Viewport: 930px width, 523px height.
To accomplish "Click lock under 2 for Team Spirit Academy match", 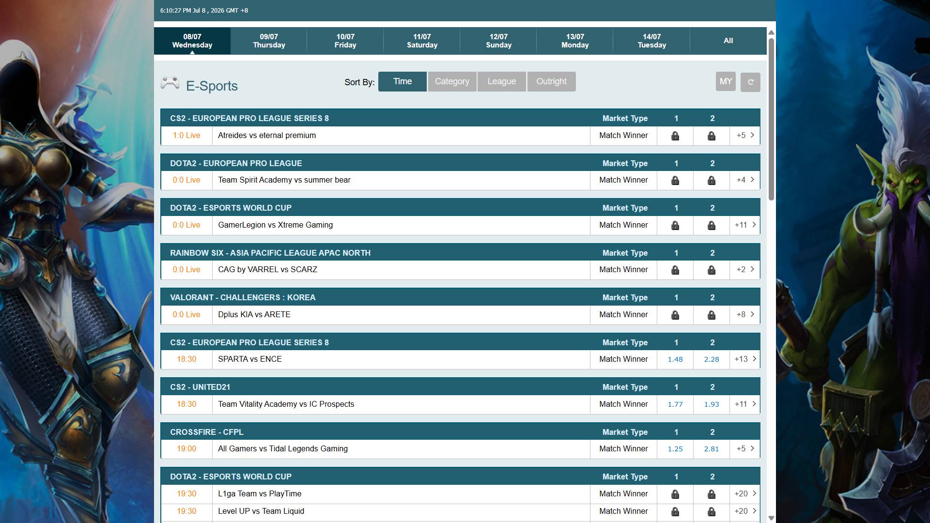I will 712,181.
